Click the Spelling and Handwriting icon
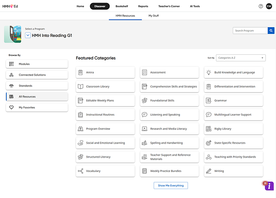 [144, 143]
